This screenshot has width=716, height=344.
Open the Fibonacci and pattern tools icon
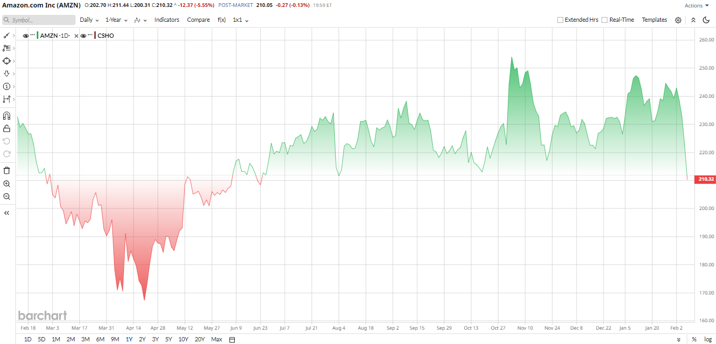[x=6, y=48]
